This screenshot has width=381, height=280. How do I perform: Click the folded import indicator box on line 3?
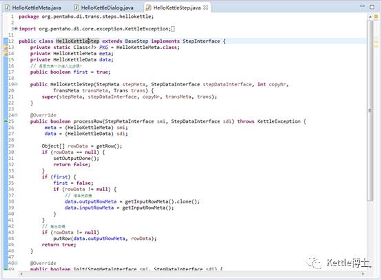tap(173, 29)
